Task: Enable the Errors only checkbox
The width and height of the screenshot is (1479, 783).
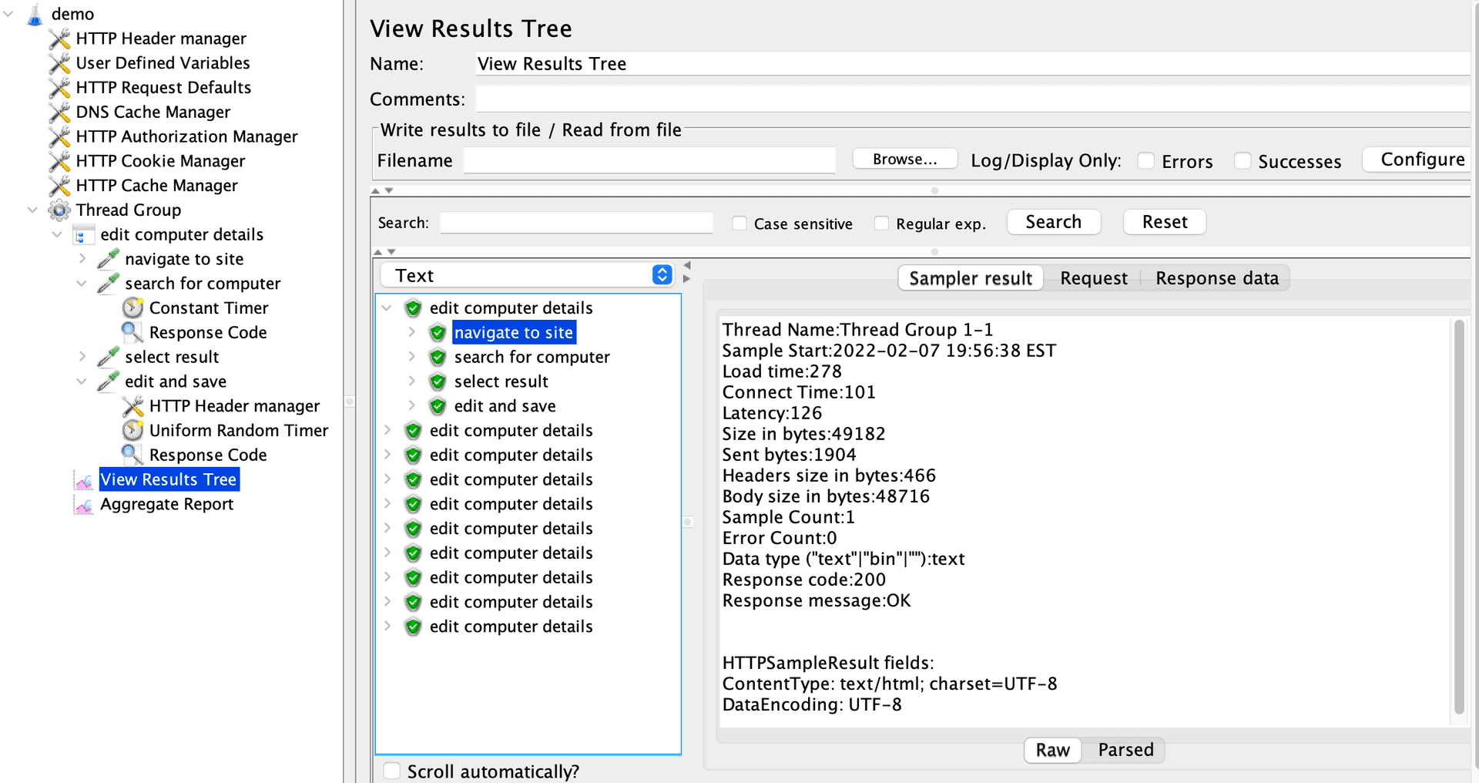Action: point(1146,161)
